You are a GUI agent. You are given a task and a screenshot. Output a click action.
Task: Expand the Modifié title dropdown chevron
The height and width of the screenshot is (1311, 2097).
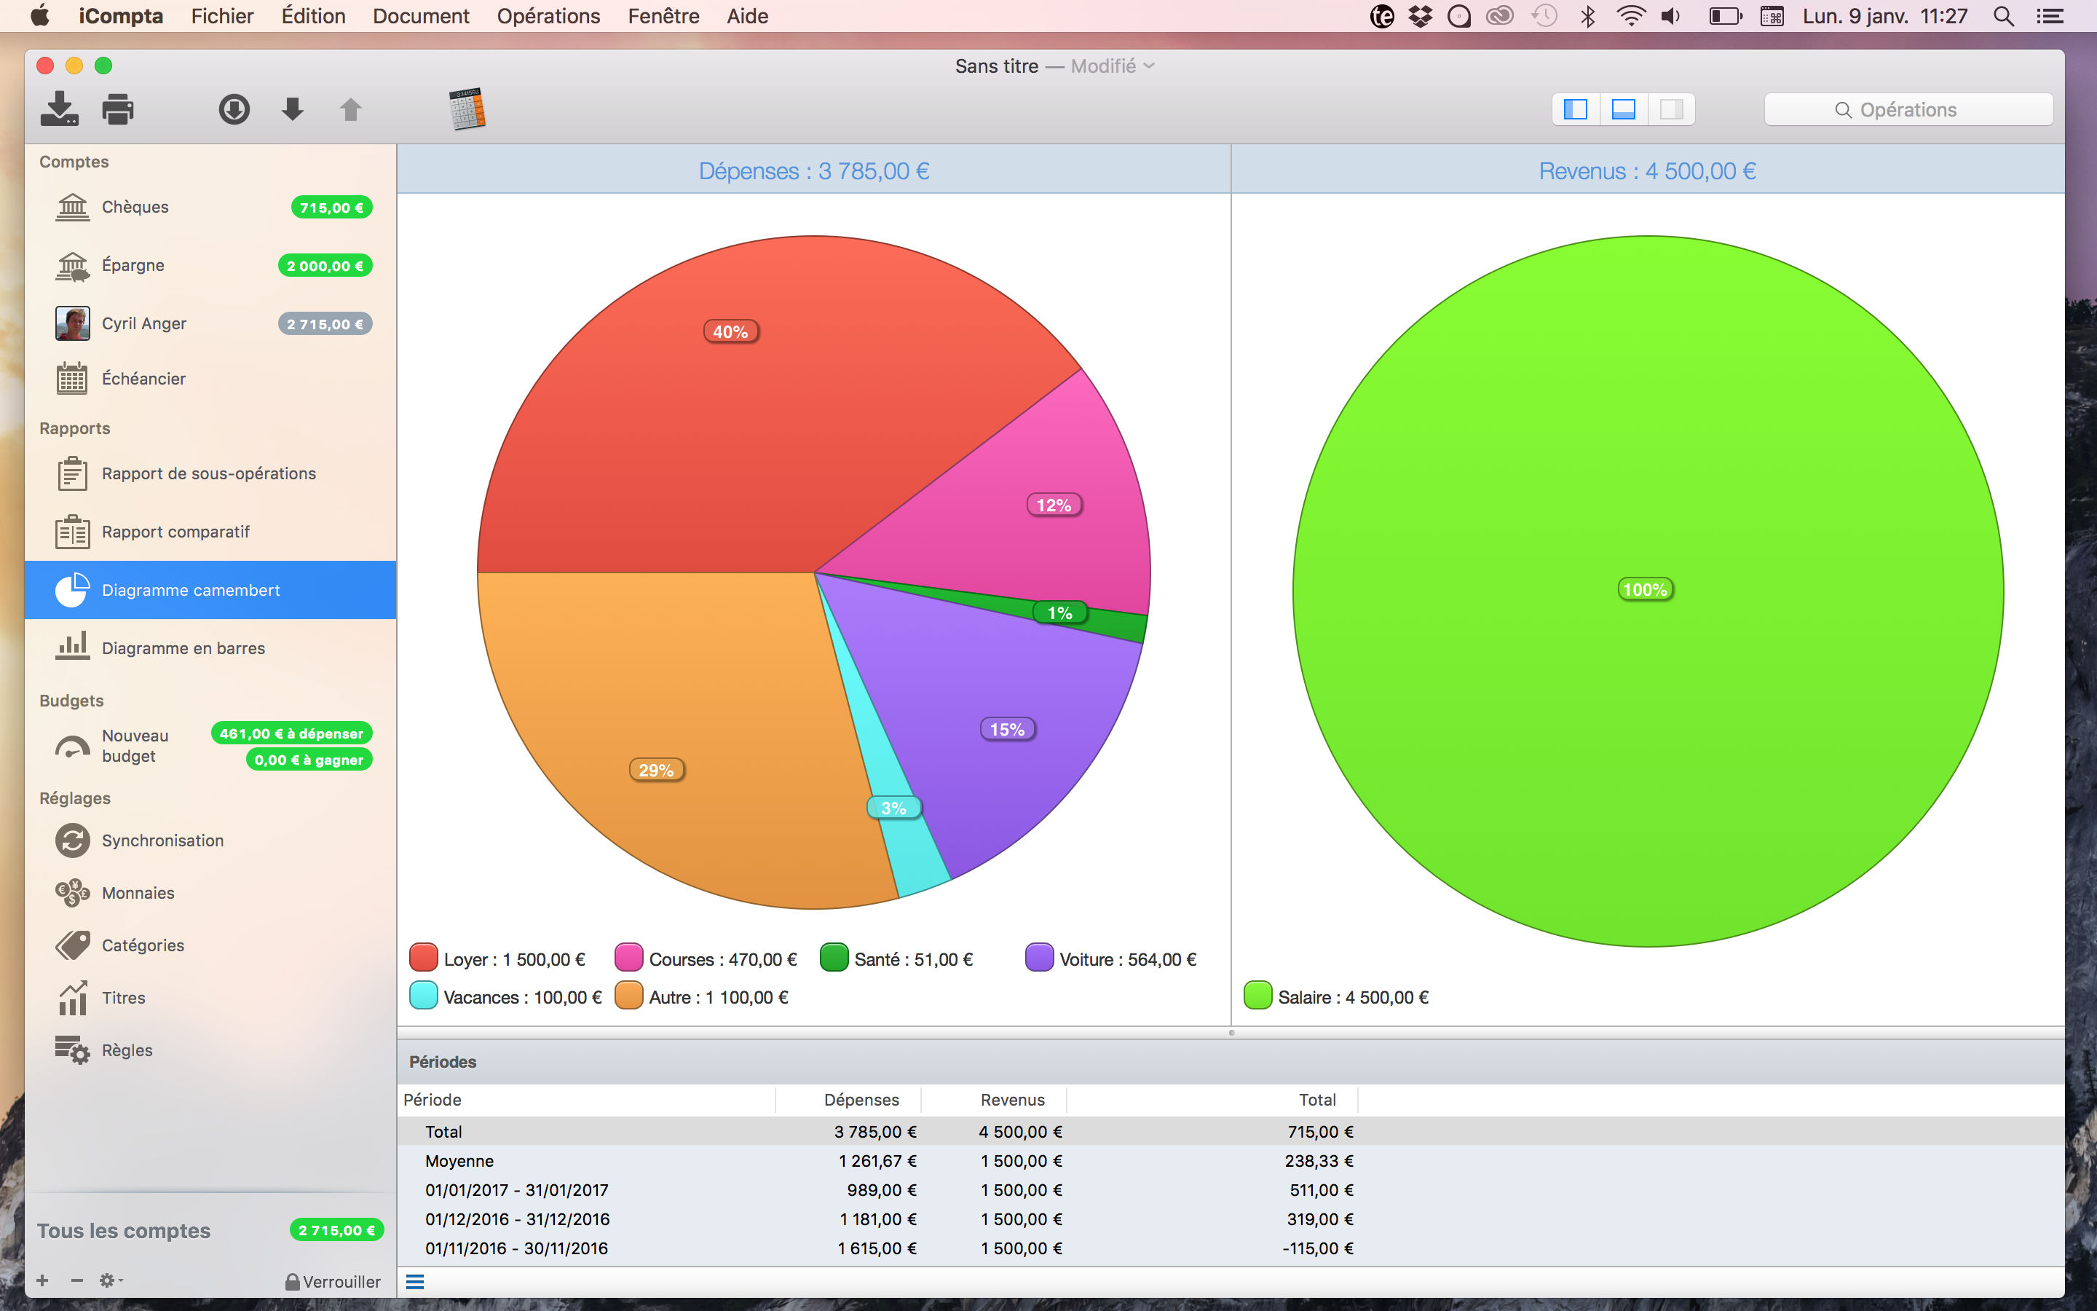[x=1149, y=66]
